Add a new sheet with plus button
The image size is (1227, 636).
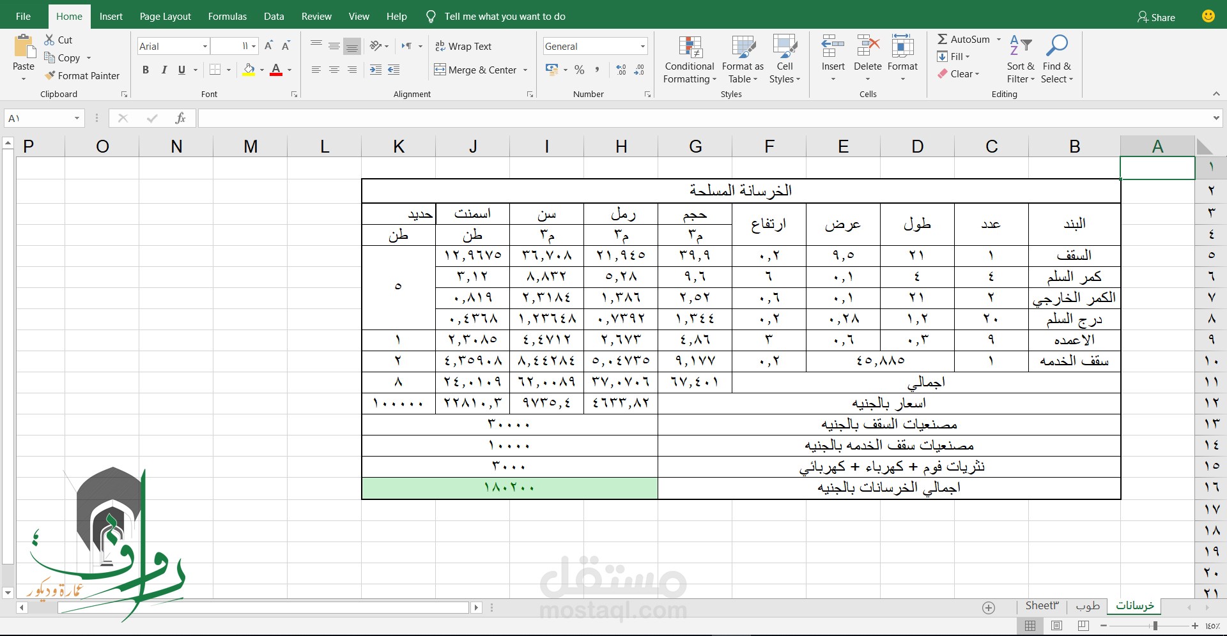coord(989,608)
